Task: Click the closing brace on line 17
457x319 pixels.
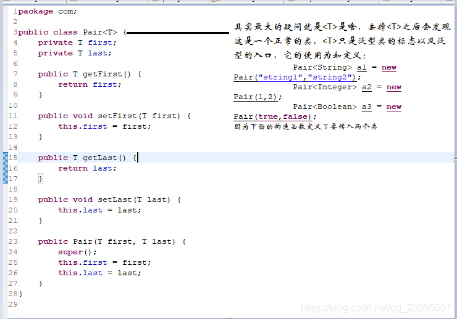Action: click(x=41, y=179)
